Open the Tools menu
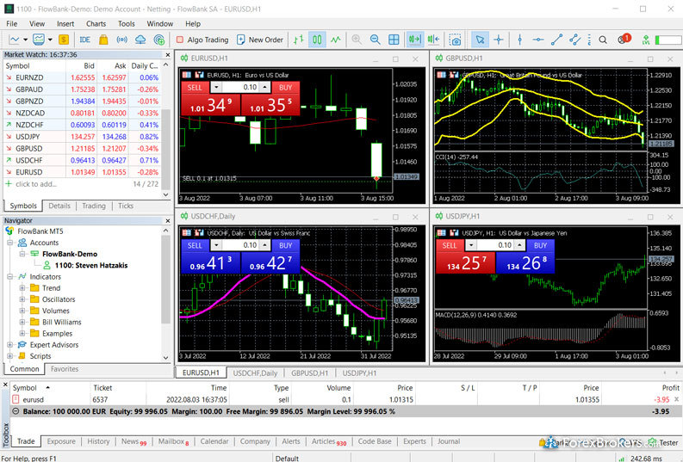 coord(127,23)
